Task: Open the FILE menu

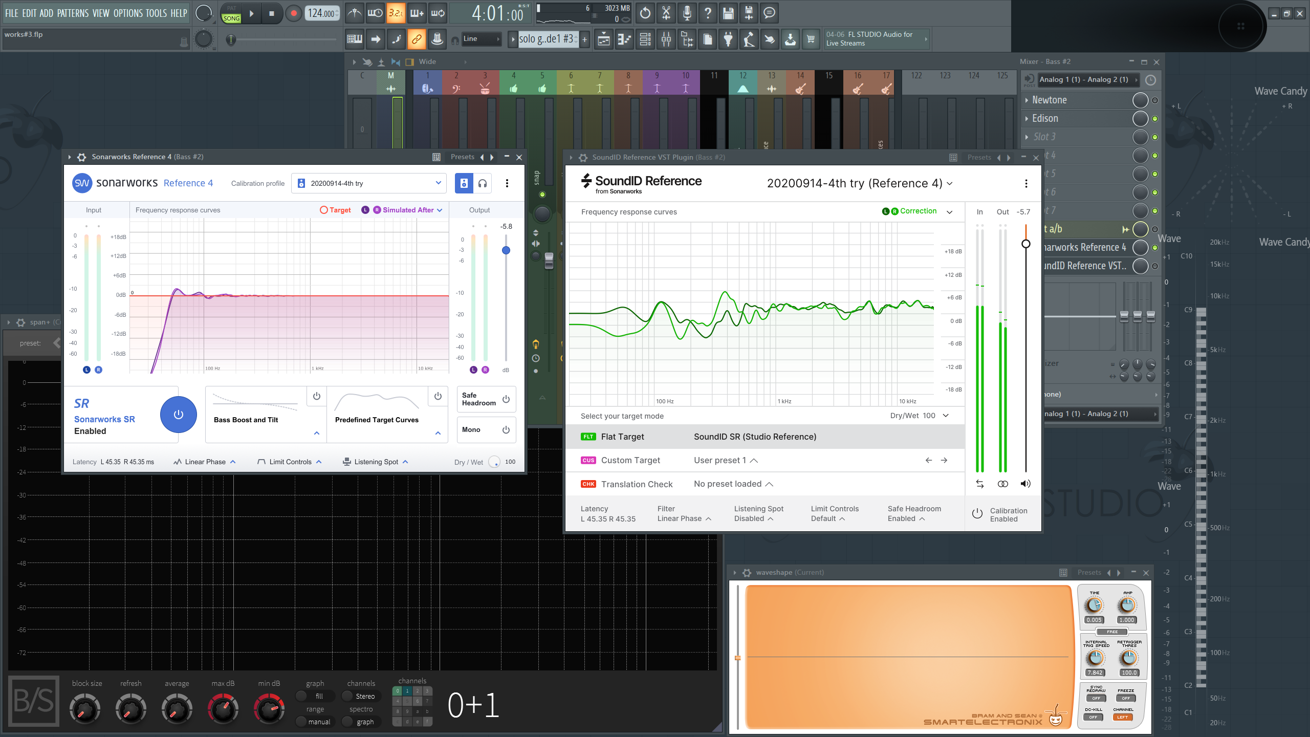Action: pyautogui.click(x=11, y=13)
